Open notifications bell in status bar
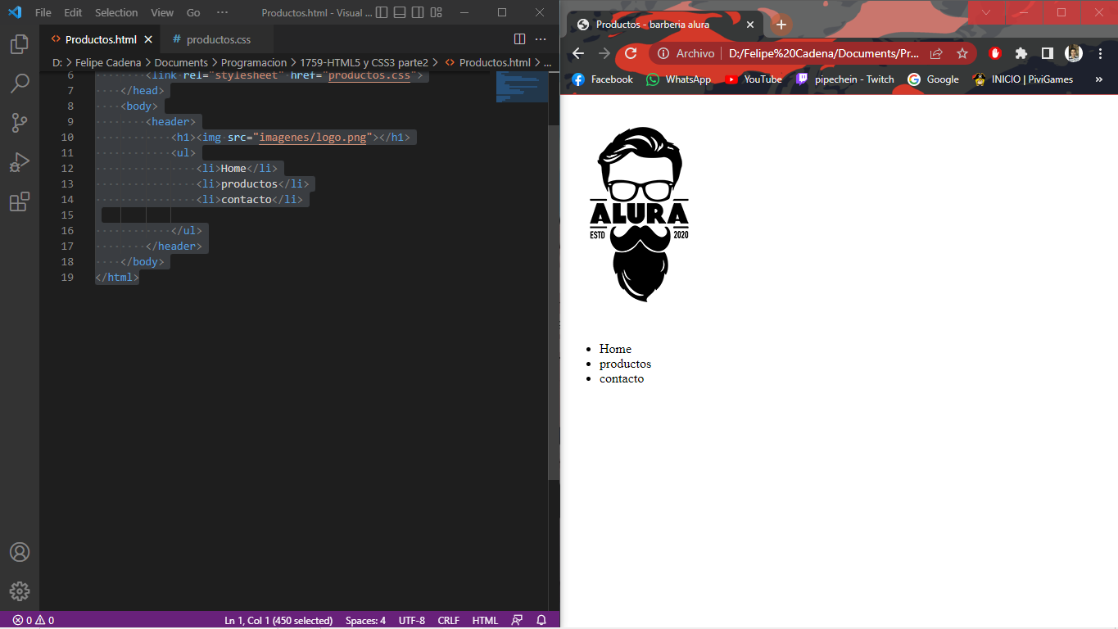 tap(541, 620)
